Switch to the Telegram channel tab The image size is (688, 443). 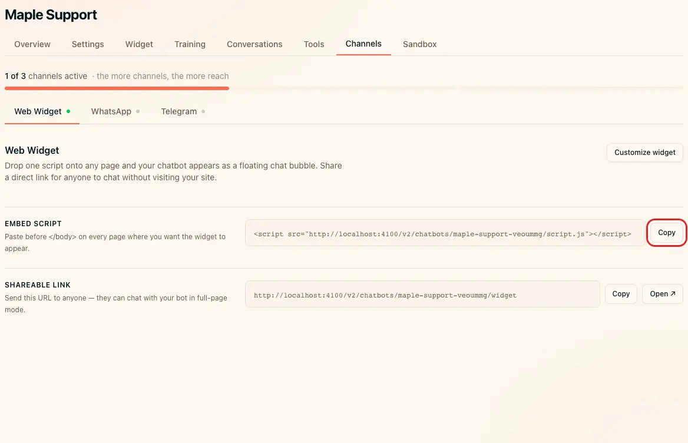point(183,111)
